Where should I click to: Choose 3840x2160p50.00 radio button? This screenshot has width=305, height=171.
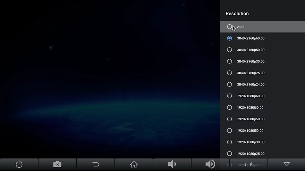click(x=230, y=50)
